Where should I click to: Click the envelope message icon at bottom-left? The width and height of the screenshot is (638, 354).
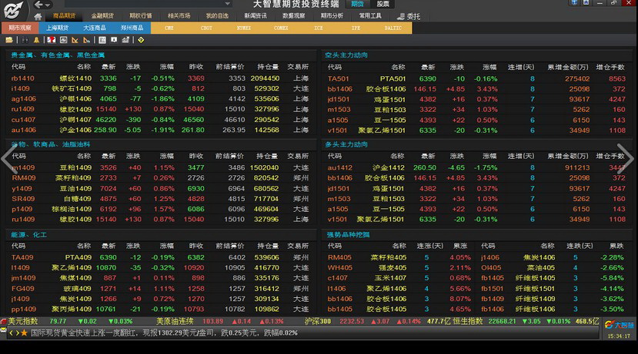point(3,330)
